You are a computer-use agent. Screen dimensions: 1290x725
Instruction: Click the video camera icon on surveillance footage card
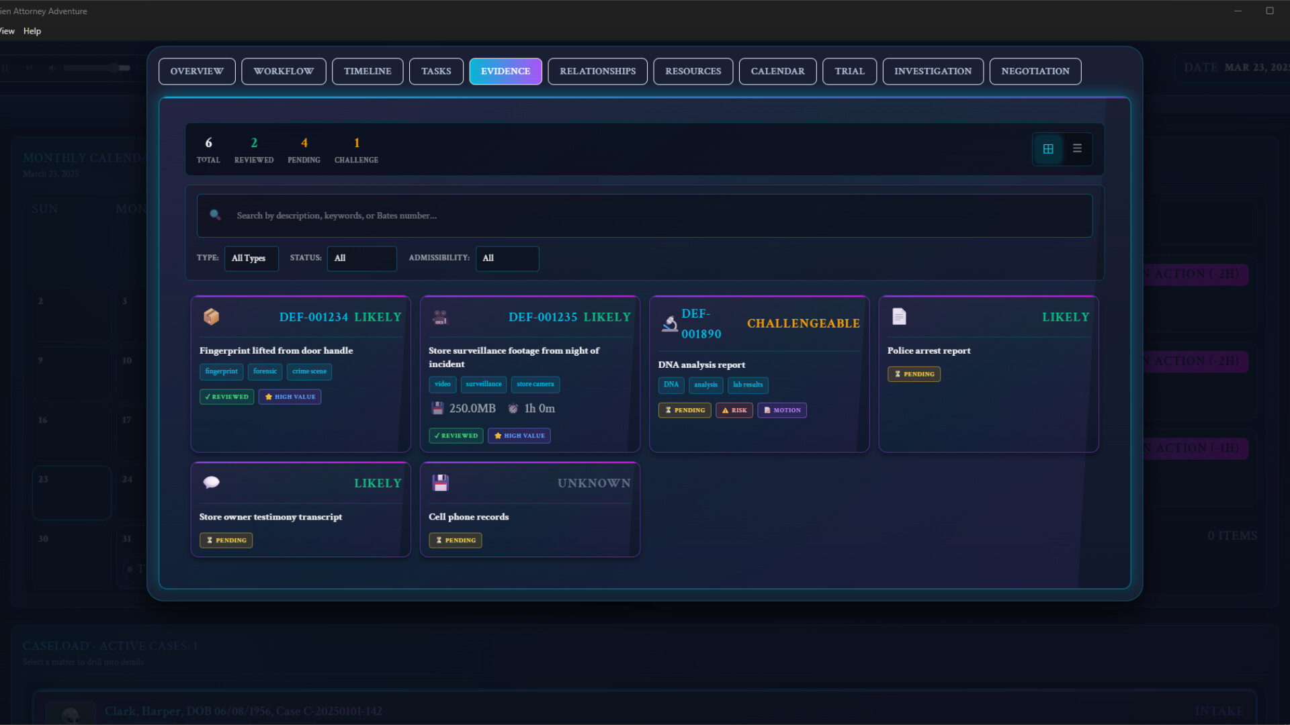click(x=440, y=316)
